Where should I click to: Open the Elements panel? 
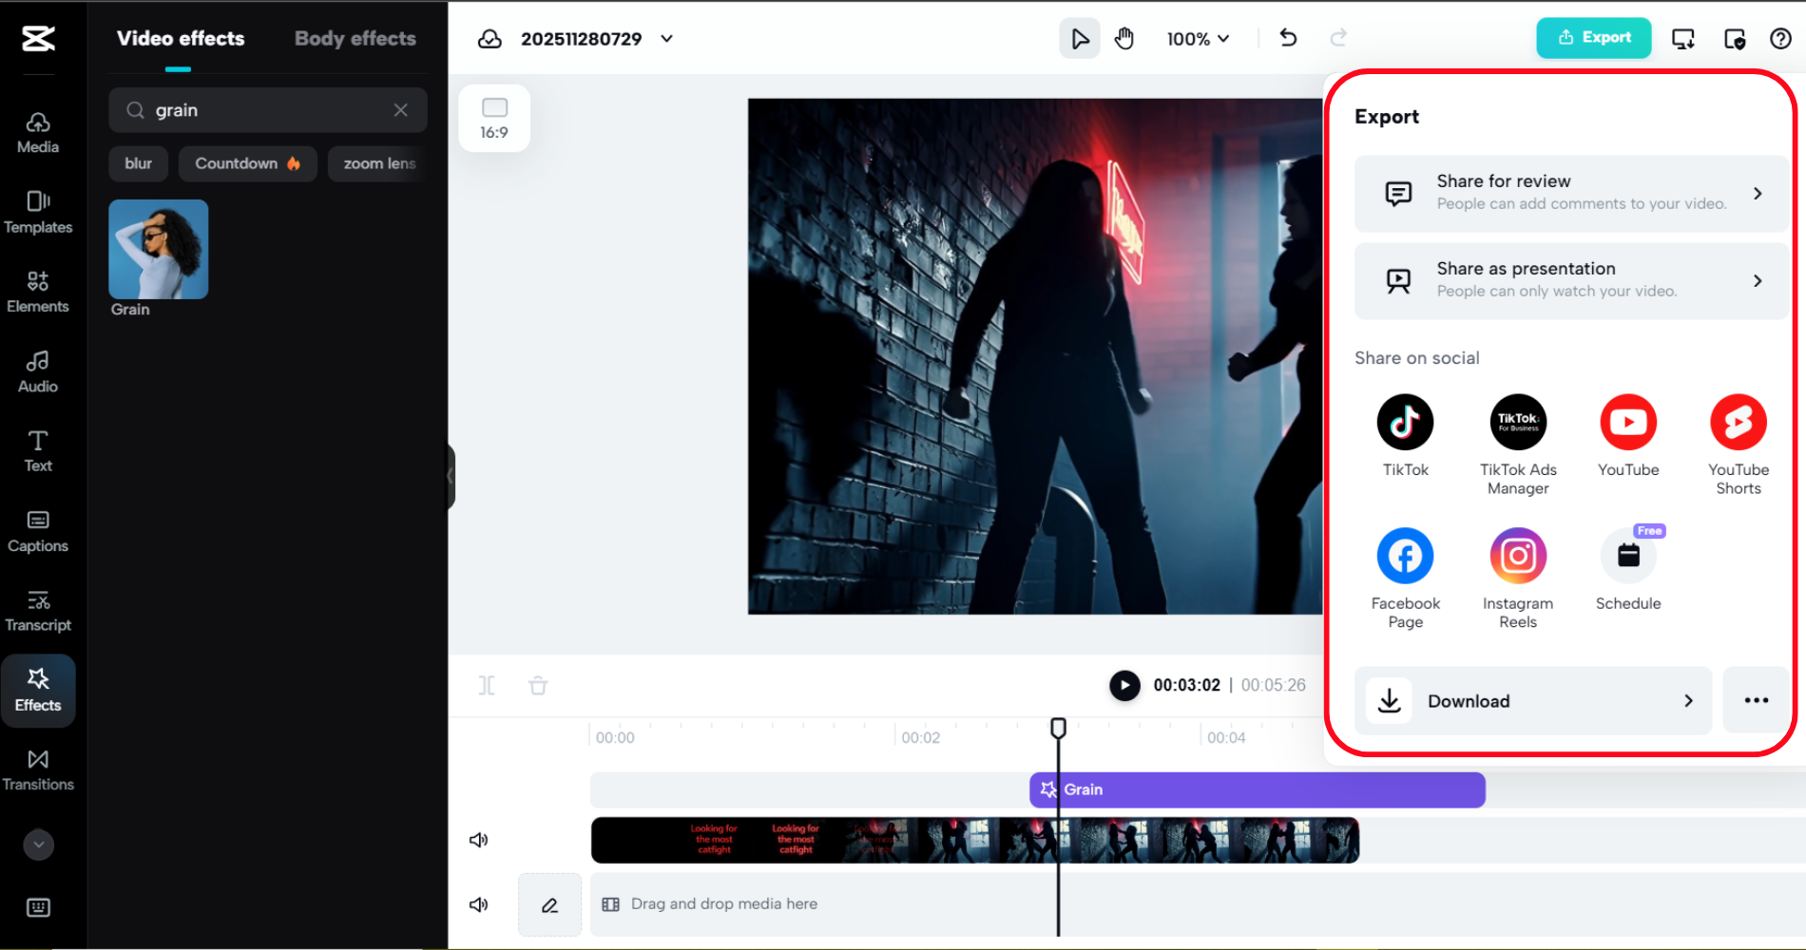click(37, 292)
